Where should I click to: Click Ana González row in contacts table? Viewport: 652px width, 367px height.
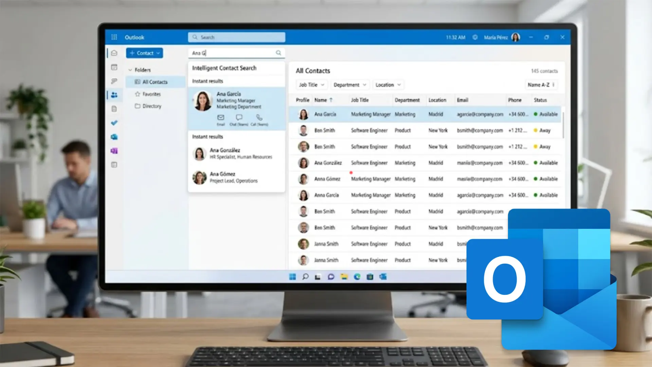point(425,163)
